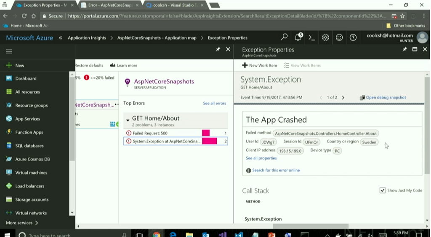This screenshot has height=237, width=431.
Task: Expand More services in sidebar
Action: tap(22, 223)
